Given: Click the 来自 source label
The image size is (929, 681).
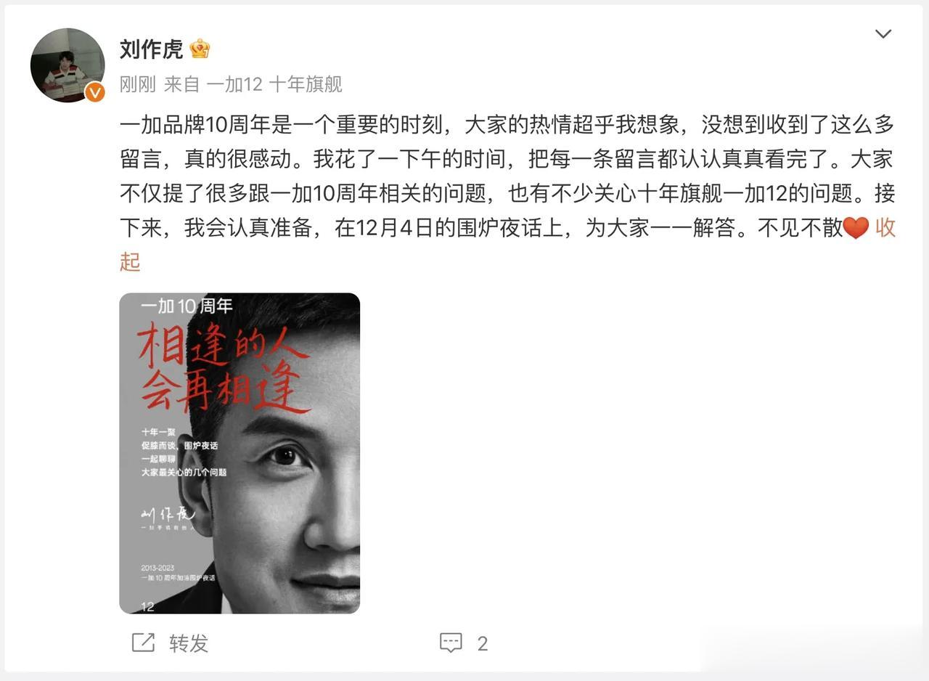Looking at the screenshot, I should pos(181,84).
